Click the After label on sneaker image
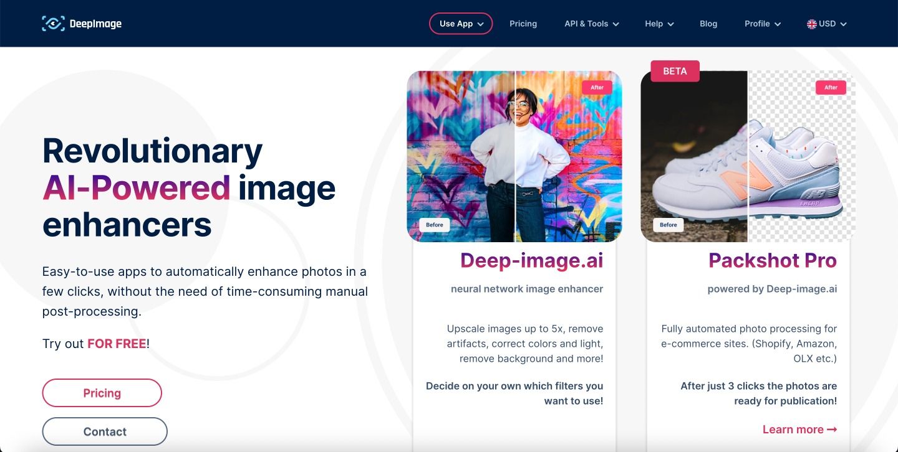 [x=831, y=88]
